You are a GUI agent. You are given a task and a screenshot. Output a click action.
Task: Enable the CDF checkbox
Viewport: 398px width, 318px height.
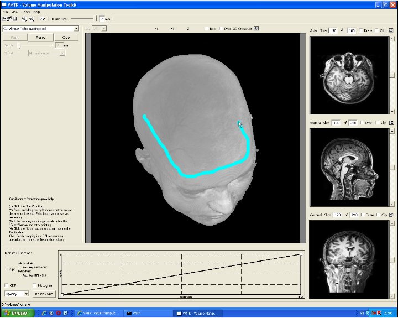coord(6,285)
